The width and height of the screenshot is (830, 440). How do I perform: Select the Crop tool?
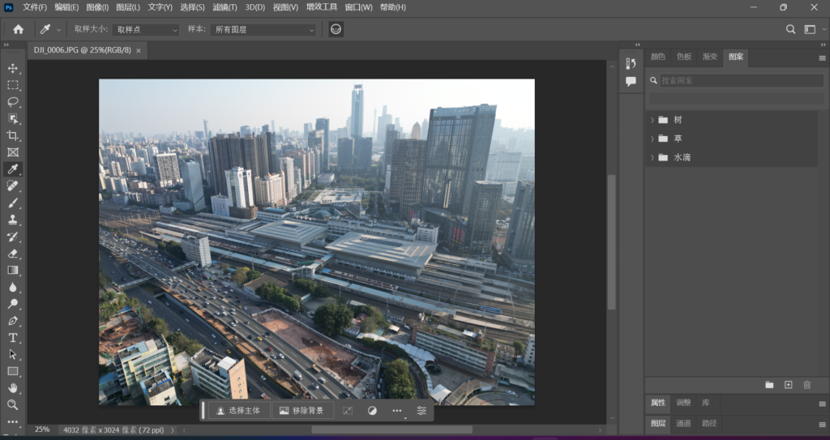coord(13,135)
